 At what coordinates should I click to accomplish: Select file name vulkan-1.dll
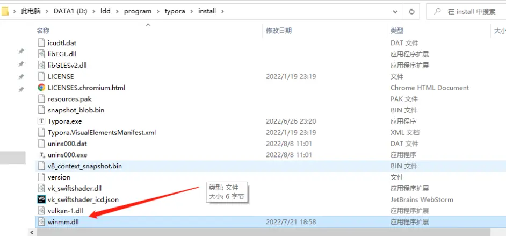66,211
